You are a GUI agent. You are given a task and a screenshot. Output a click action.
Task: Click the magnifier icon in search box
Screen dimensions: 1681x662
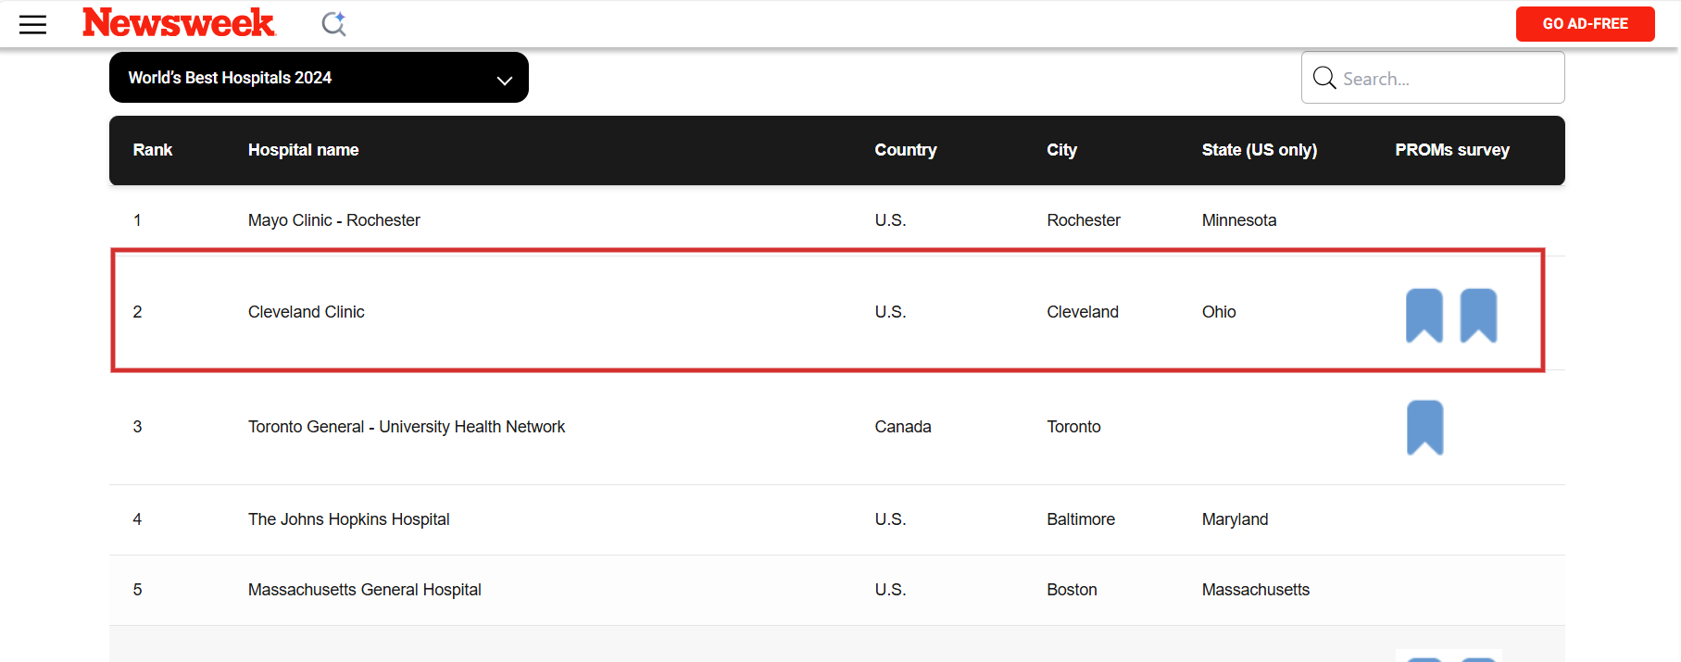pos(1324,78)
